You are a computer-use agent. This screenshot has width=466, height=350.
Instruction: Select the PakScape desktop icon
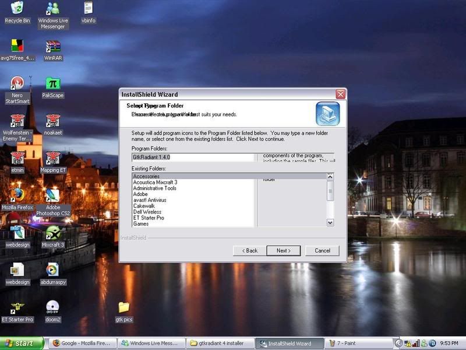(53, 84)
